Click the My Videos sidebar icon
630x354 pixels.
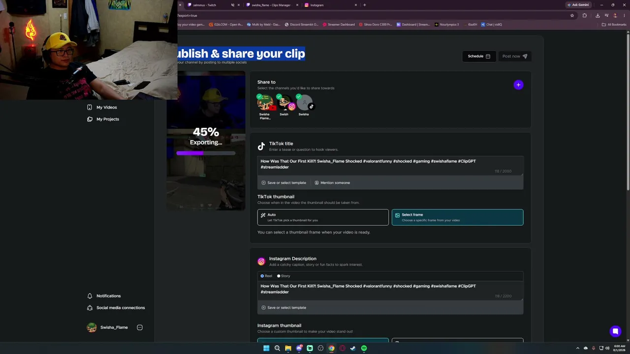(90, 107)
